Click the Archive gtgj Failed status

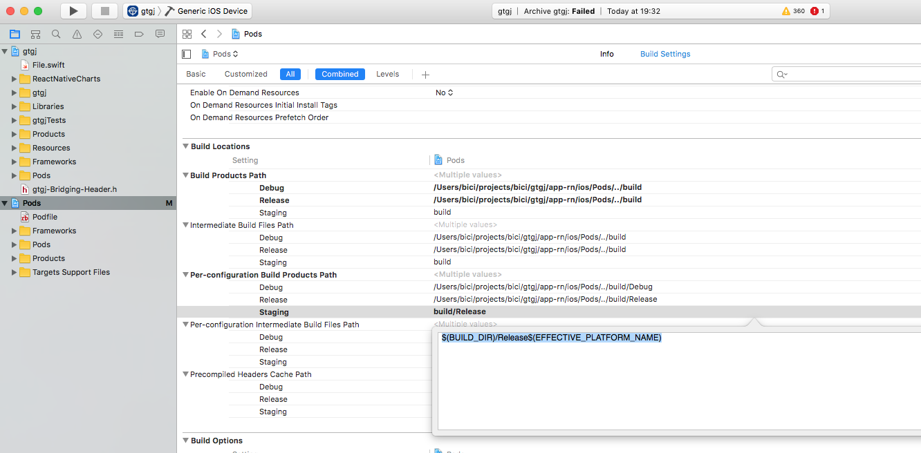pyautogui.click(x=559, y=11)
